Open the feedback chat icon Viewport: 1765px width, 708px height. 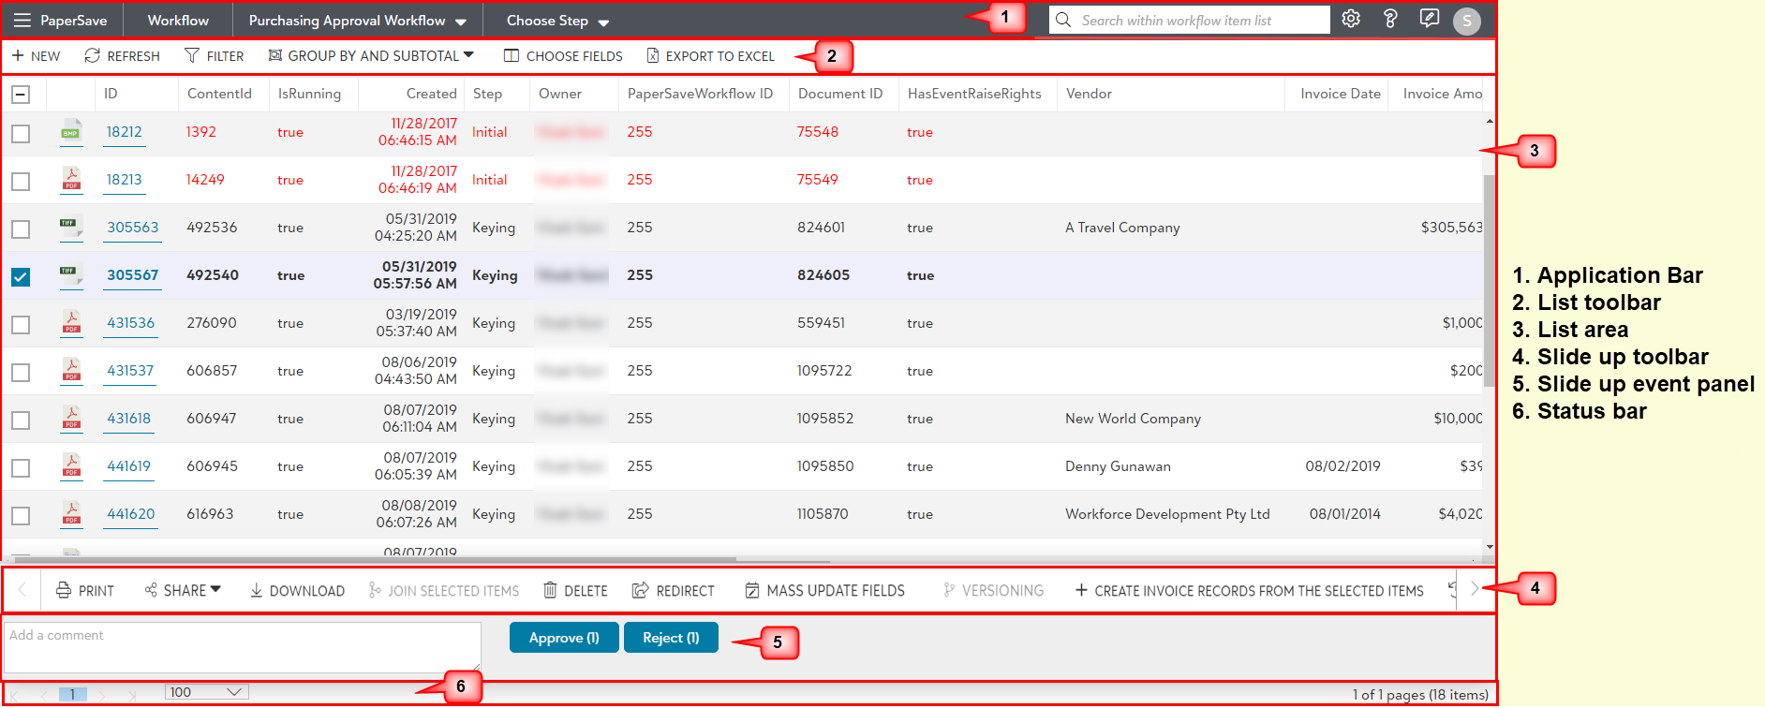pos(1429,19)
